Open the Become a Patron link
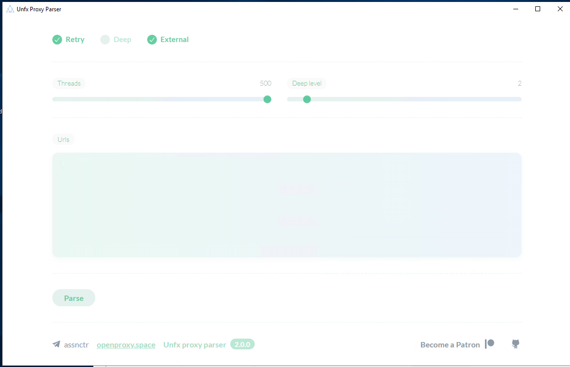 coord(450,345)
